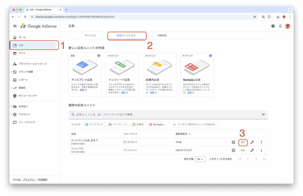
Task: View report for ディスプレイ広告_目次下
Action: click(x=233, y=142)
